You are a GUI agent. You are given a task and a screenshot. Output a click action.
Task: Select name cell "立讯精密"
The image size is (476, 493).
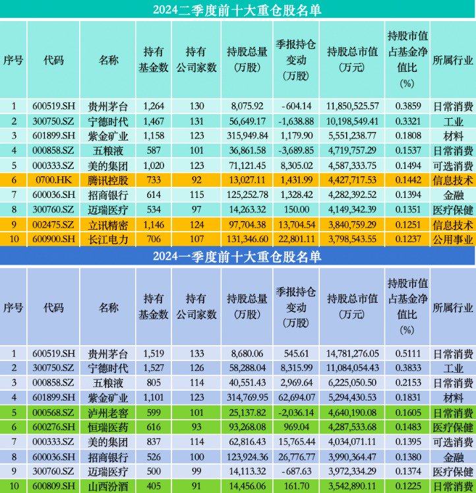point(108,225)
